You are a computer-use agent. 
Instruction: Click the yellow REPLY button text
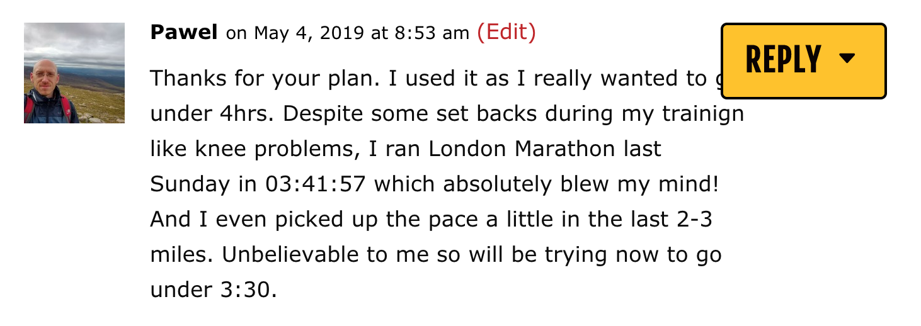[784, 60]
